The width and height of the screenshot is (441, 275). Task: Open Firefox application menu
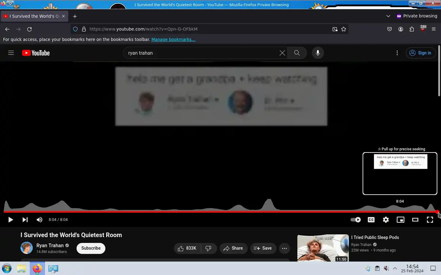(434, 29)
